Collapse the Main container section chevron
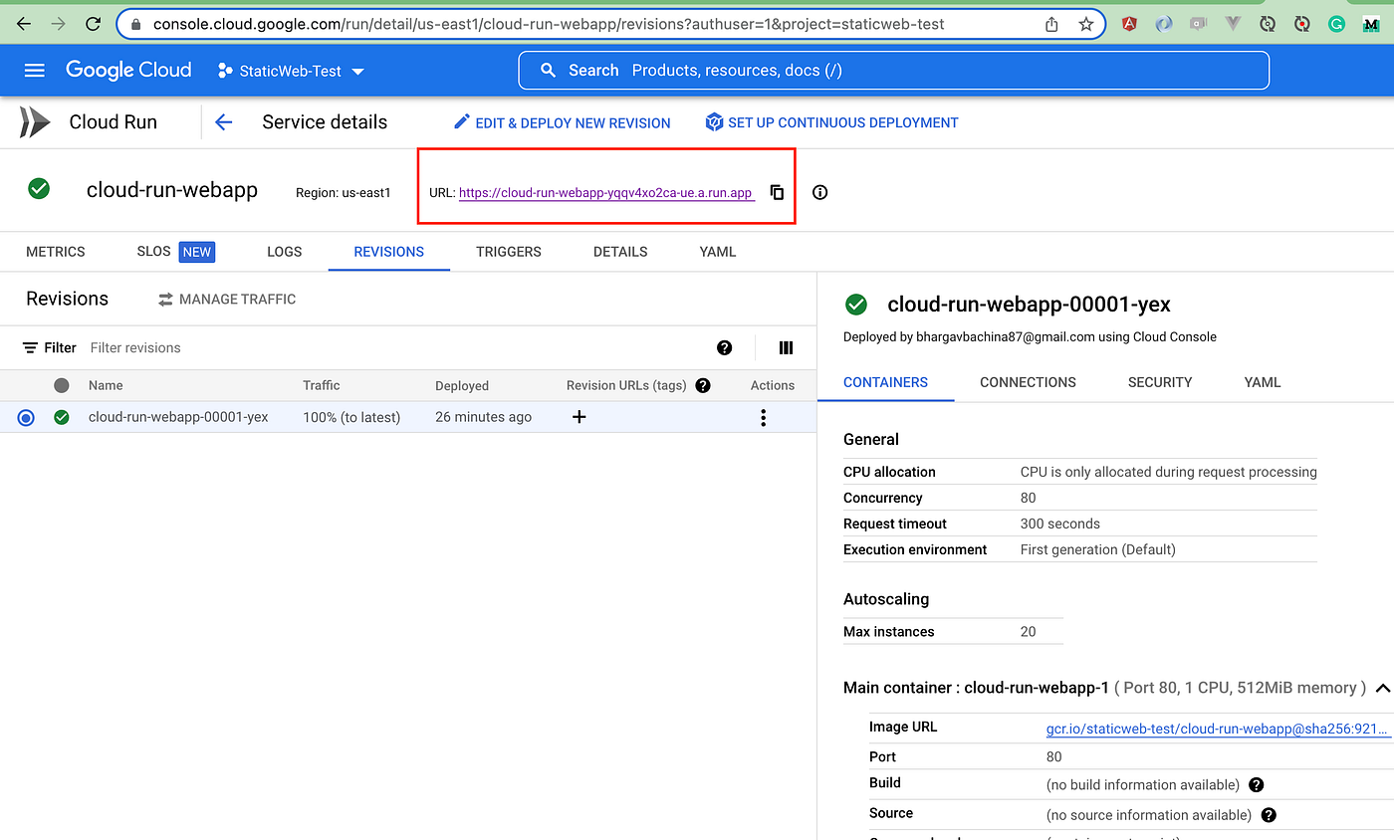 (x=1383, y=687)
